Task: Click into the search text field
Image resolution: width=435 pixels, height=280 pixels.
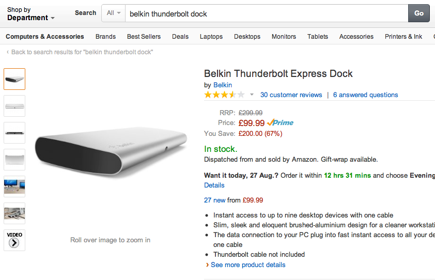Action: 267,13
